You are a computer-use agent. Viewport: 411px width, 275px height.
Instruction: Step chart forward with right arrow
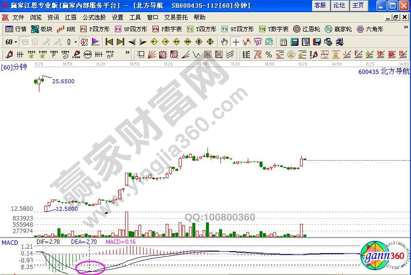(x=143, y=42)
